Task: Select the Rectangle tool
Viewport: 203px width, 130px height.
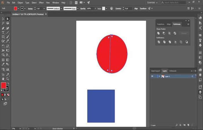Action: 3,37
